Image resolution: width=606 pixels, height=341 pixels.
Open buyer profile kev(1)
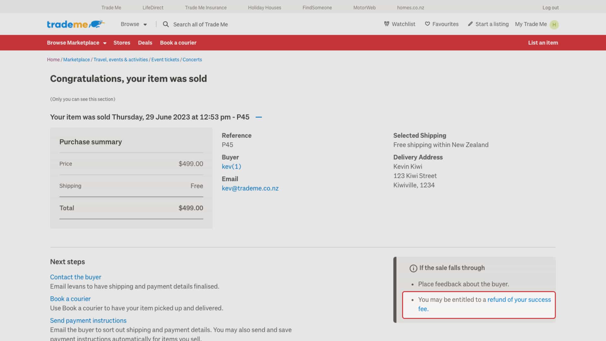(x=231, y=166)
